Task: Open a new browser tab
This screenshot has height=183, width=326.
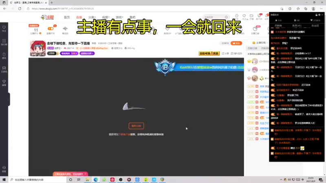Action: coord(52,3)
